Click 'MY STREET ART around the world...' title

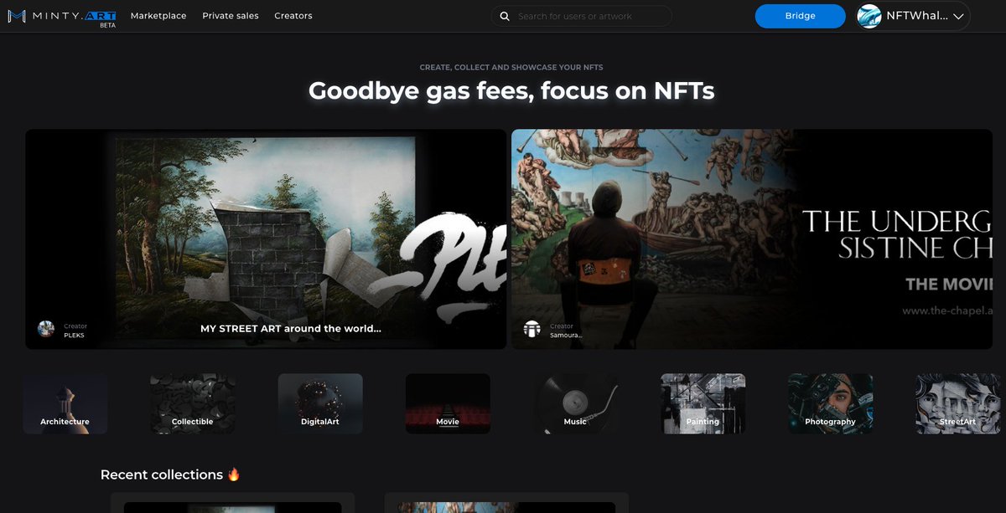click(x=291, y=329)
